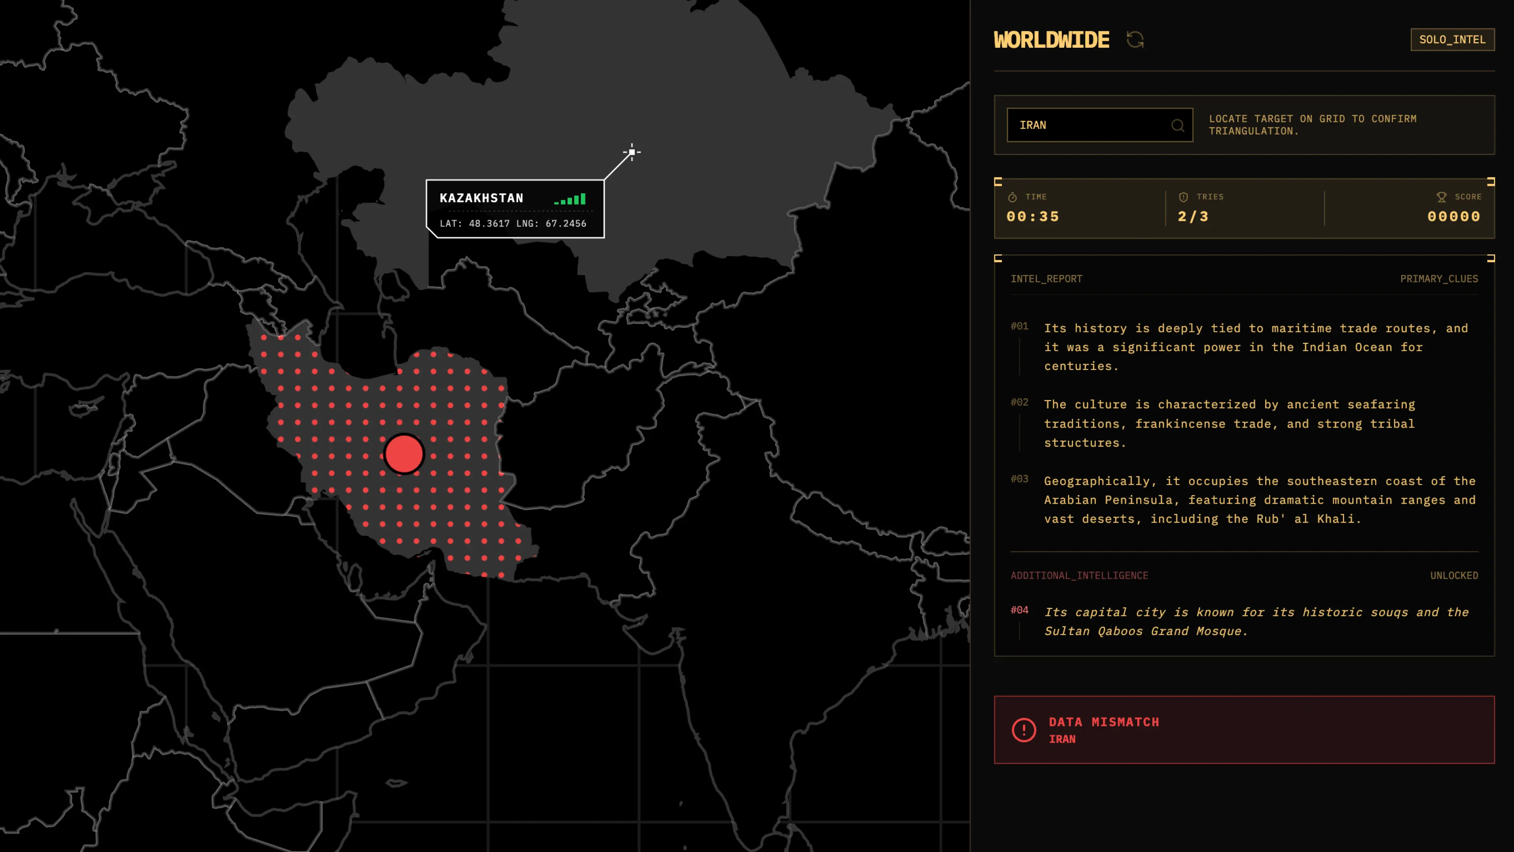Click the refresh icon beside WORLDWIDE
Viewport: 1514px width, 852px height.
coord(1135,39)
